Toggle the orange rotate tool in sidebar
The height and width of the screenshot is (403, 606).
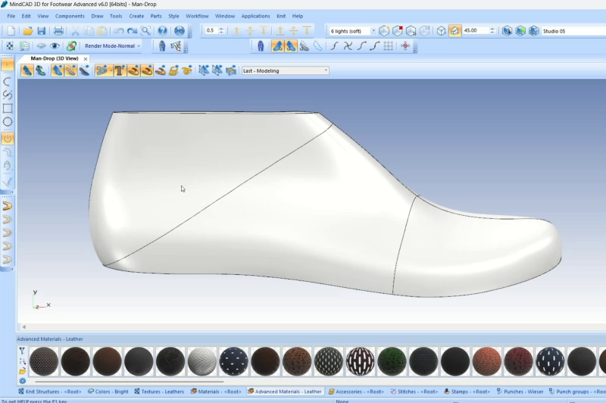click(8, 139)
